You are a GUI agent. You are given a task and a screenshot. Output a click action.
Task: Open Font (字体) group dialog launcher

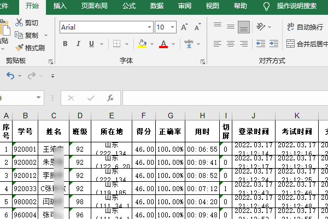tap(202, 62)
